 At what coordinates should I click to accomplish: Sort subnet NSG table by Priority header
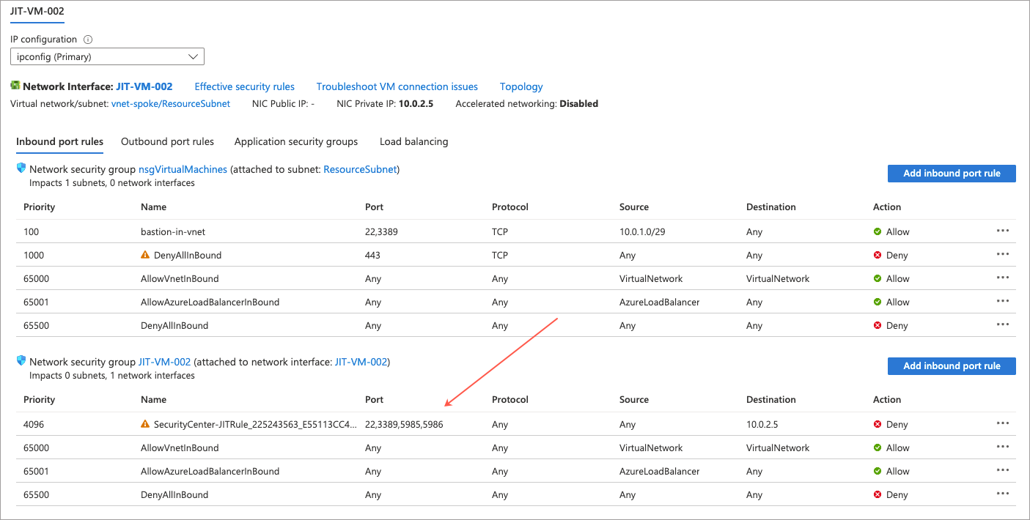coord(40,207)
